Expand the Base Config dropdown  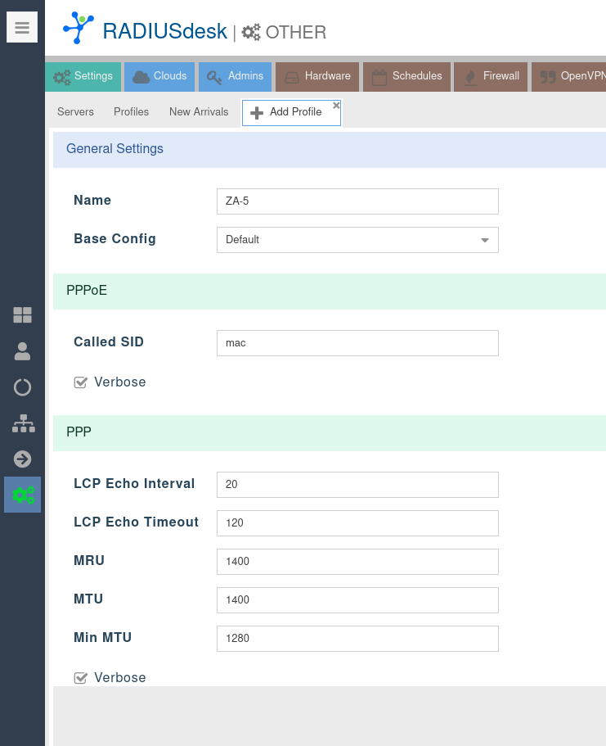pos(484,240)
